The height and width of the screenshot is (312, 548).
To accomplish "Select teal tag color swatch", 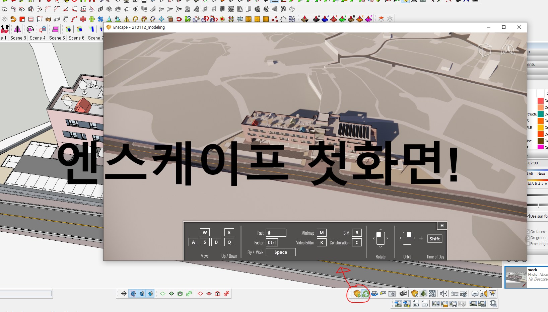I will click(540, 114).
